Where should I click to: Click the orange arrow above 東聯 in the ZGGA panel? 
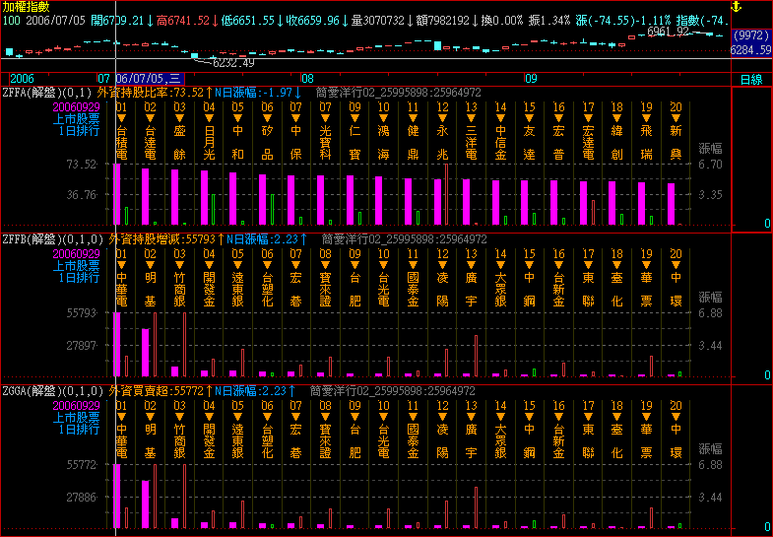(588, 418)
